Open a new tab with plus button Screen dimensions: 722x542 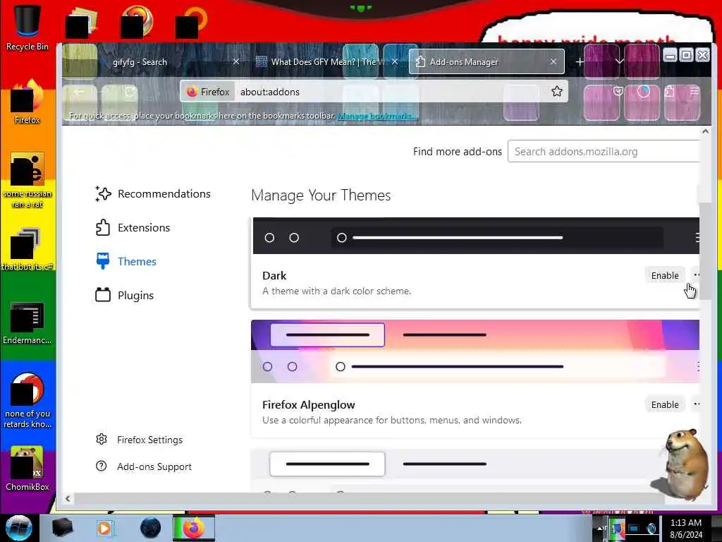pyautogui.click(x=580, y=62)
